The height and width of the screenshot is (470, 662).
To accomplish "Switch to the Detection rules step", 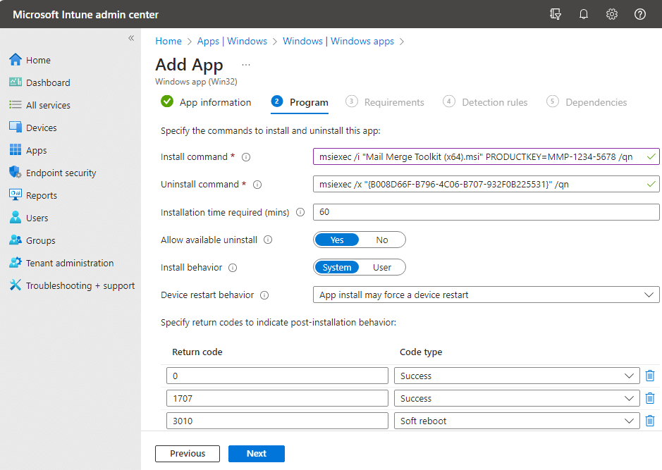I will [x=485, y=102].
